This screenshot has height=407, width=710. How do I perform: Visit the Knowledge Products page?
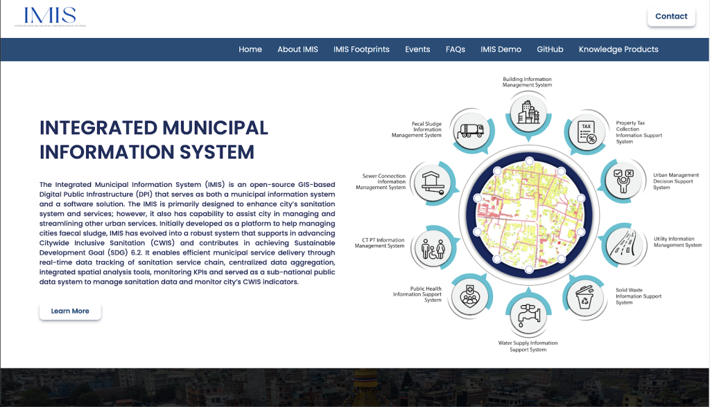pyautogui.click(x=618, y=49)
